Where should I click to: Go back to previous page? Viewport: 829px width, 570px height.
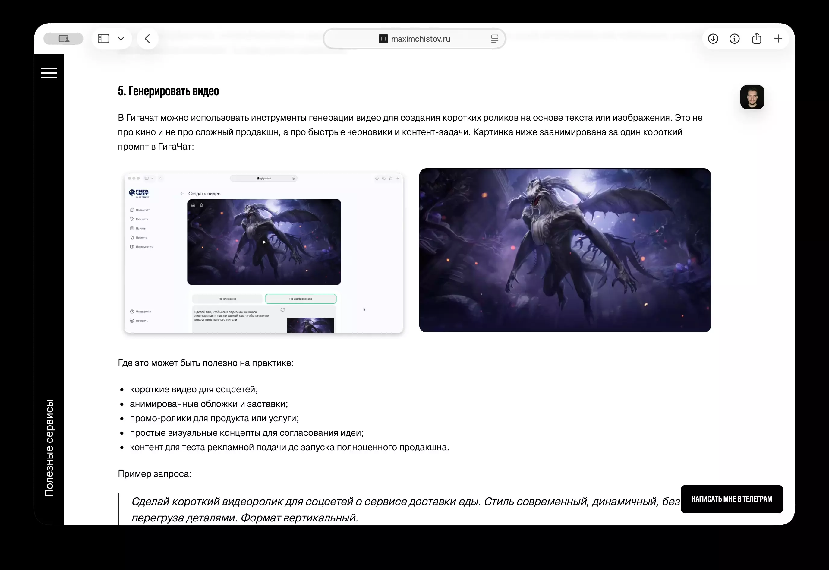[x=147, y=39]
